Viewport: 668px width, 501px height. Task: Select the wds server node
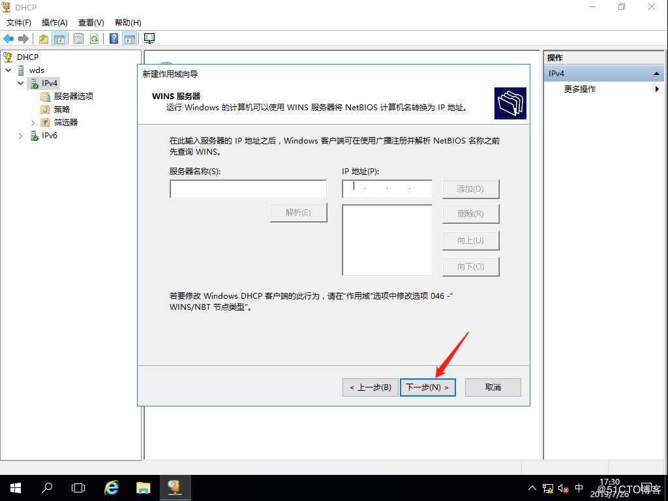[x=37, y=70]
